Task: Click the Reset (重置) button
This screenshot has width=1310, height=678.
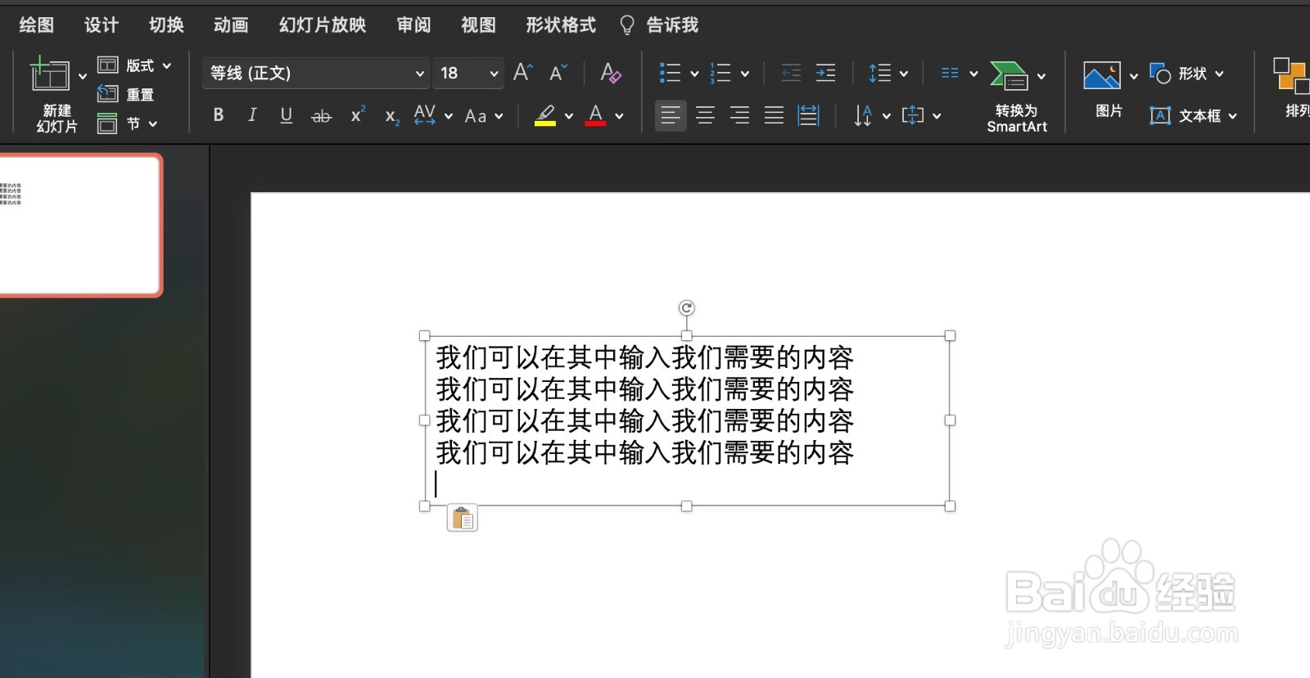Action: (x=126, y=94)
